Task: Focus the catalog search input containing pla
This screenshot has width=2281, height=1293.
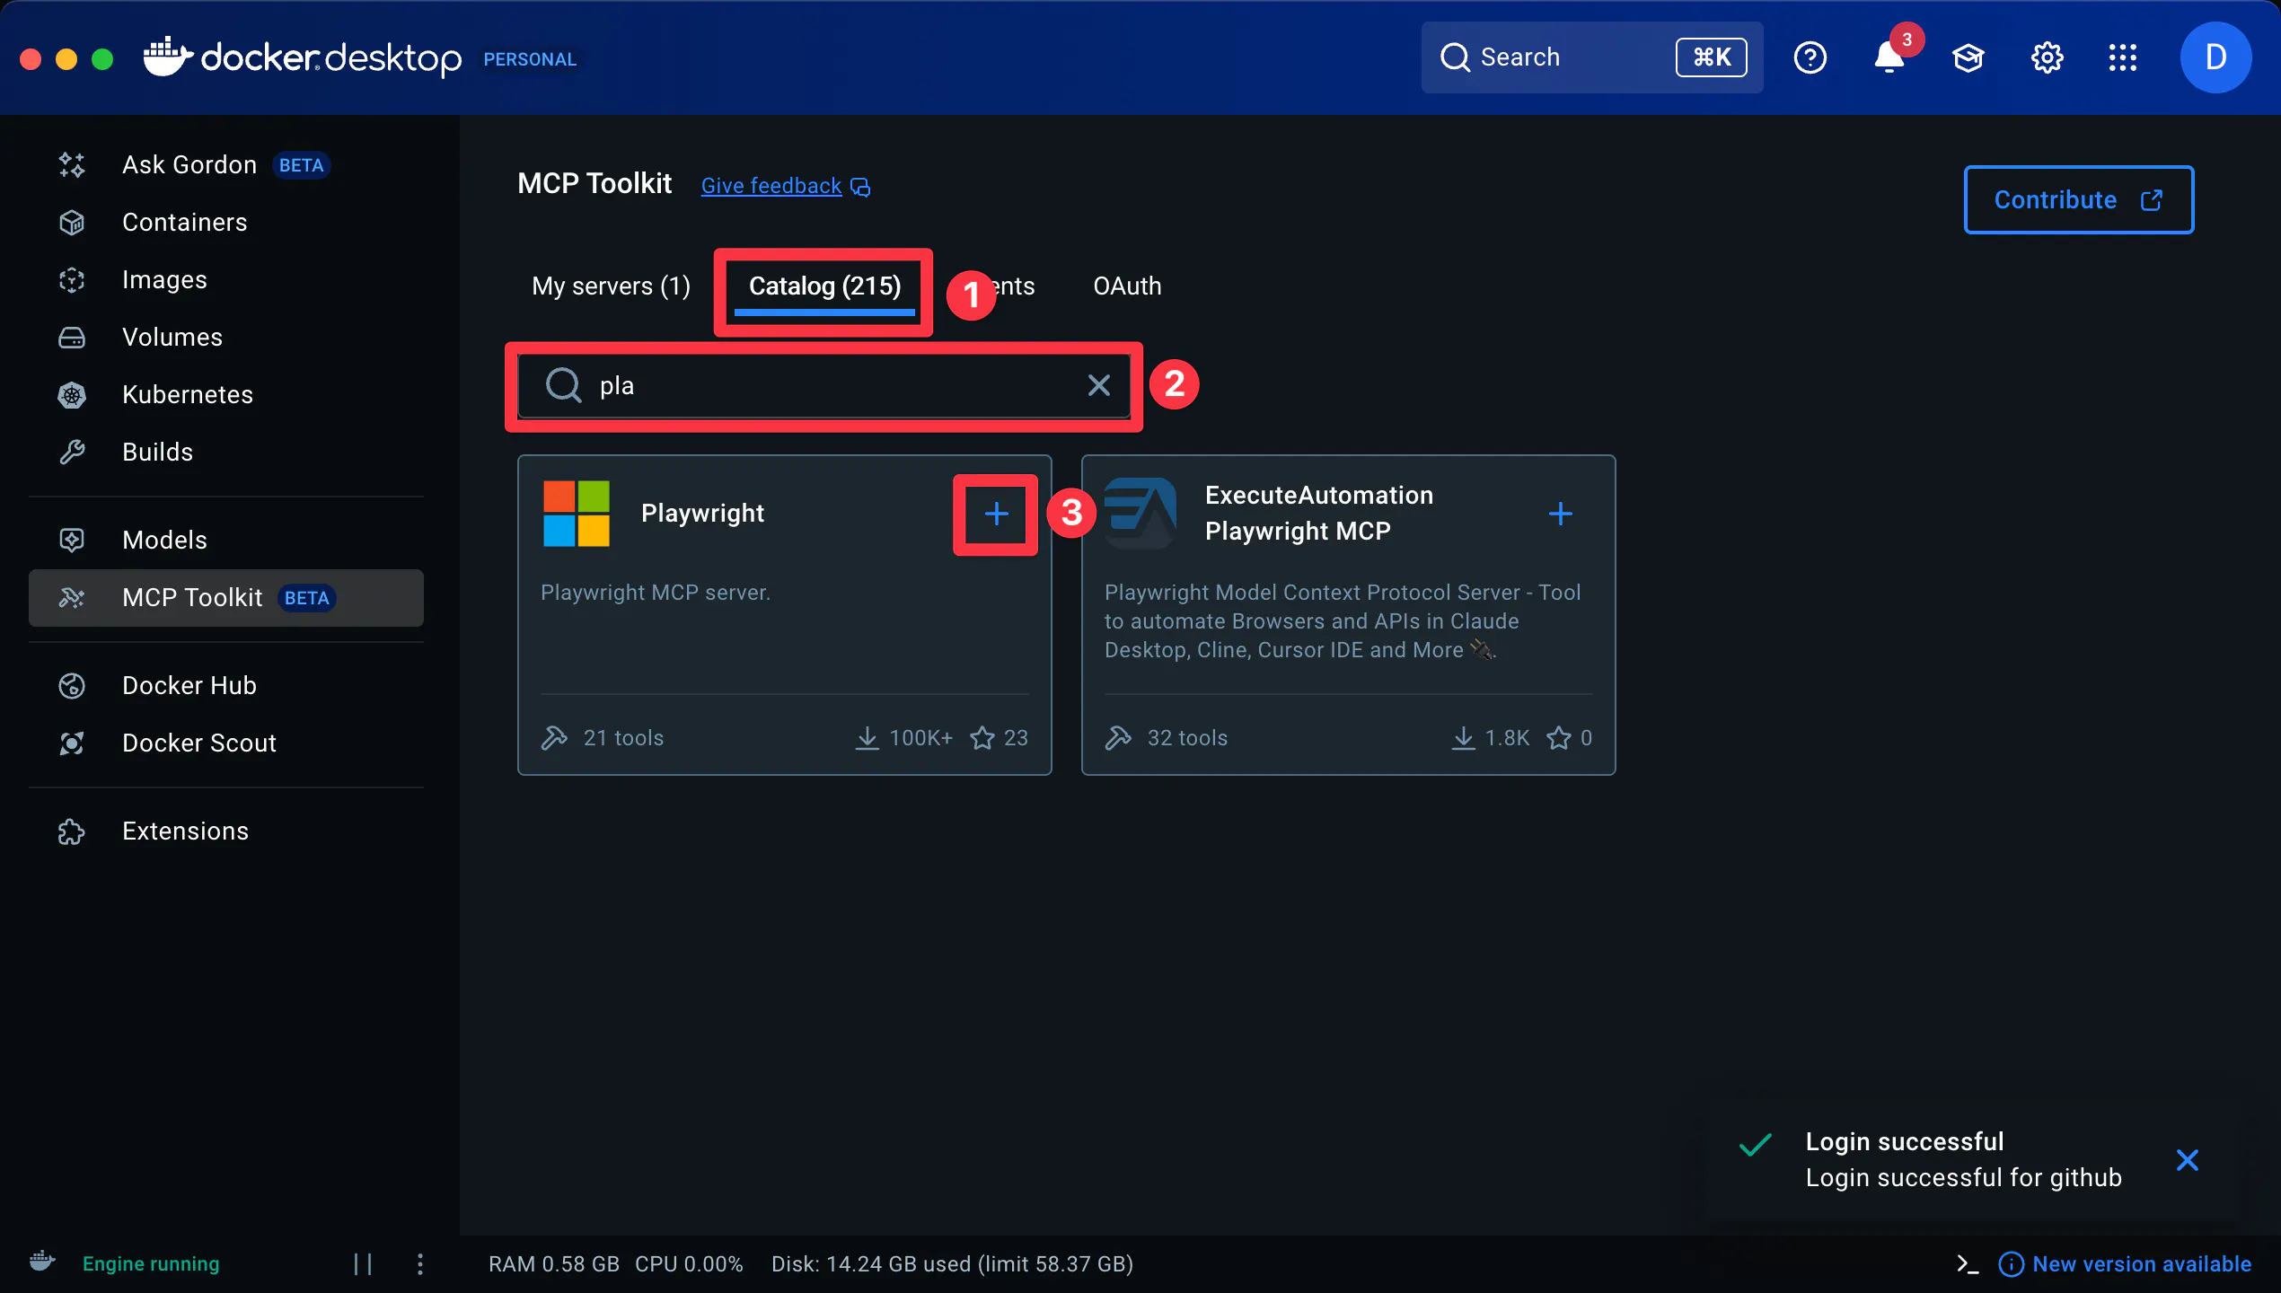Action: tap(824, 386)
